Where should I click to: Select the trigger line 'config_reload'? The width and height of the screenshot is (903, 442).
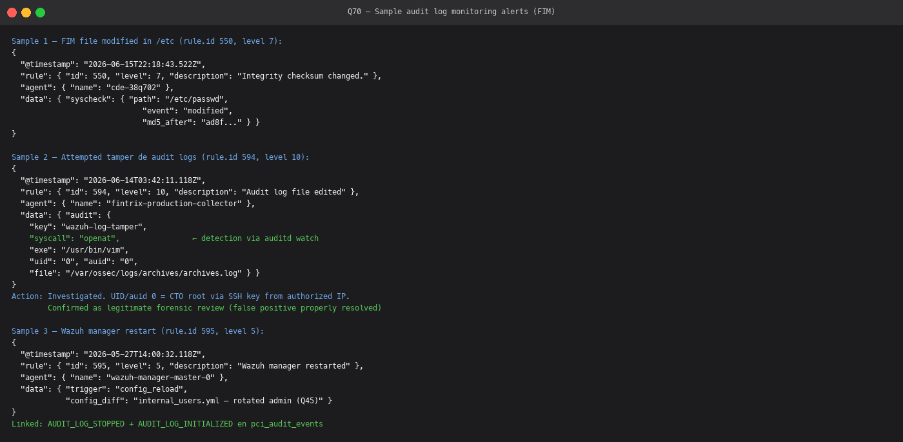point(104,389)
